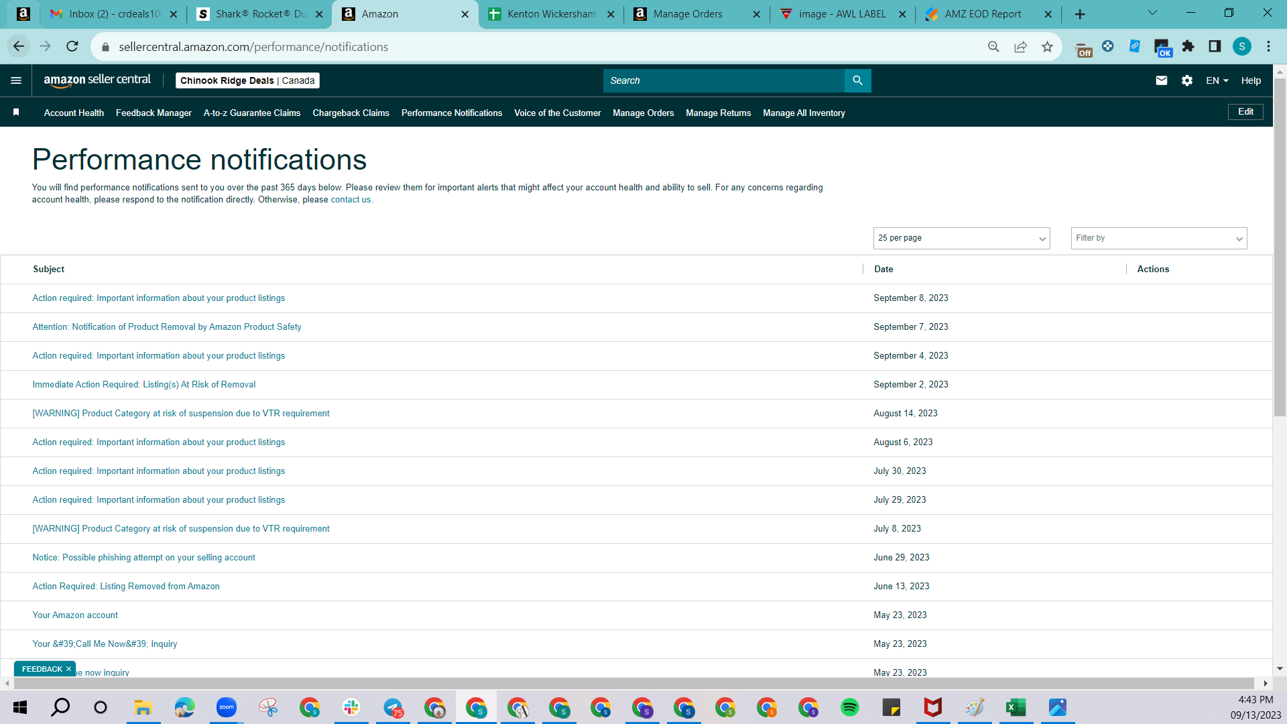Click the contact us link
This screenshot has width=1287, height=724.
pyautogui.click(x=351, y=200)
